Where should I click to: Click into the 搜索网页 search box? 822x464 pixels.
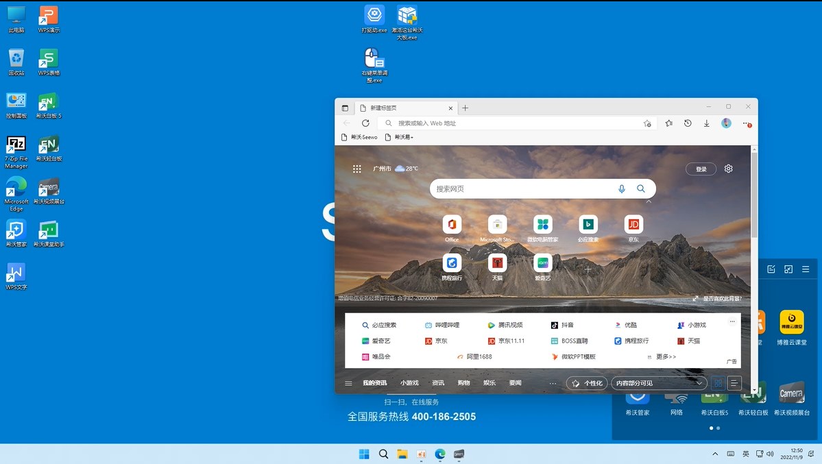coord(521,189)
